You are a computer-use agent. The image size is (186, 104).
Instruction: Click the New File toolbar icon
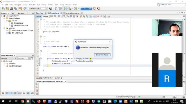coord(3,8)
